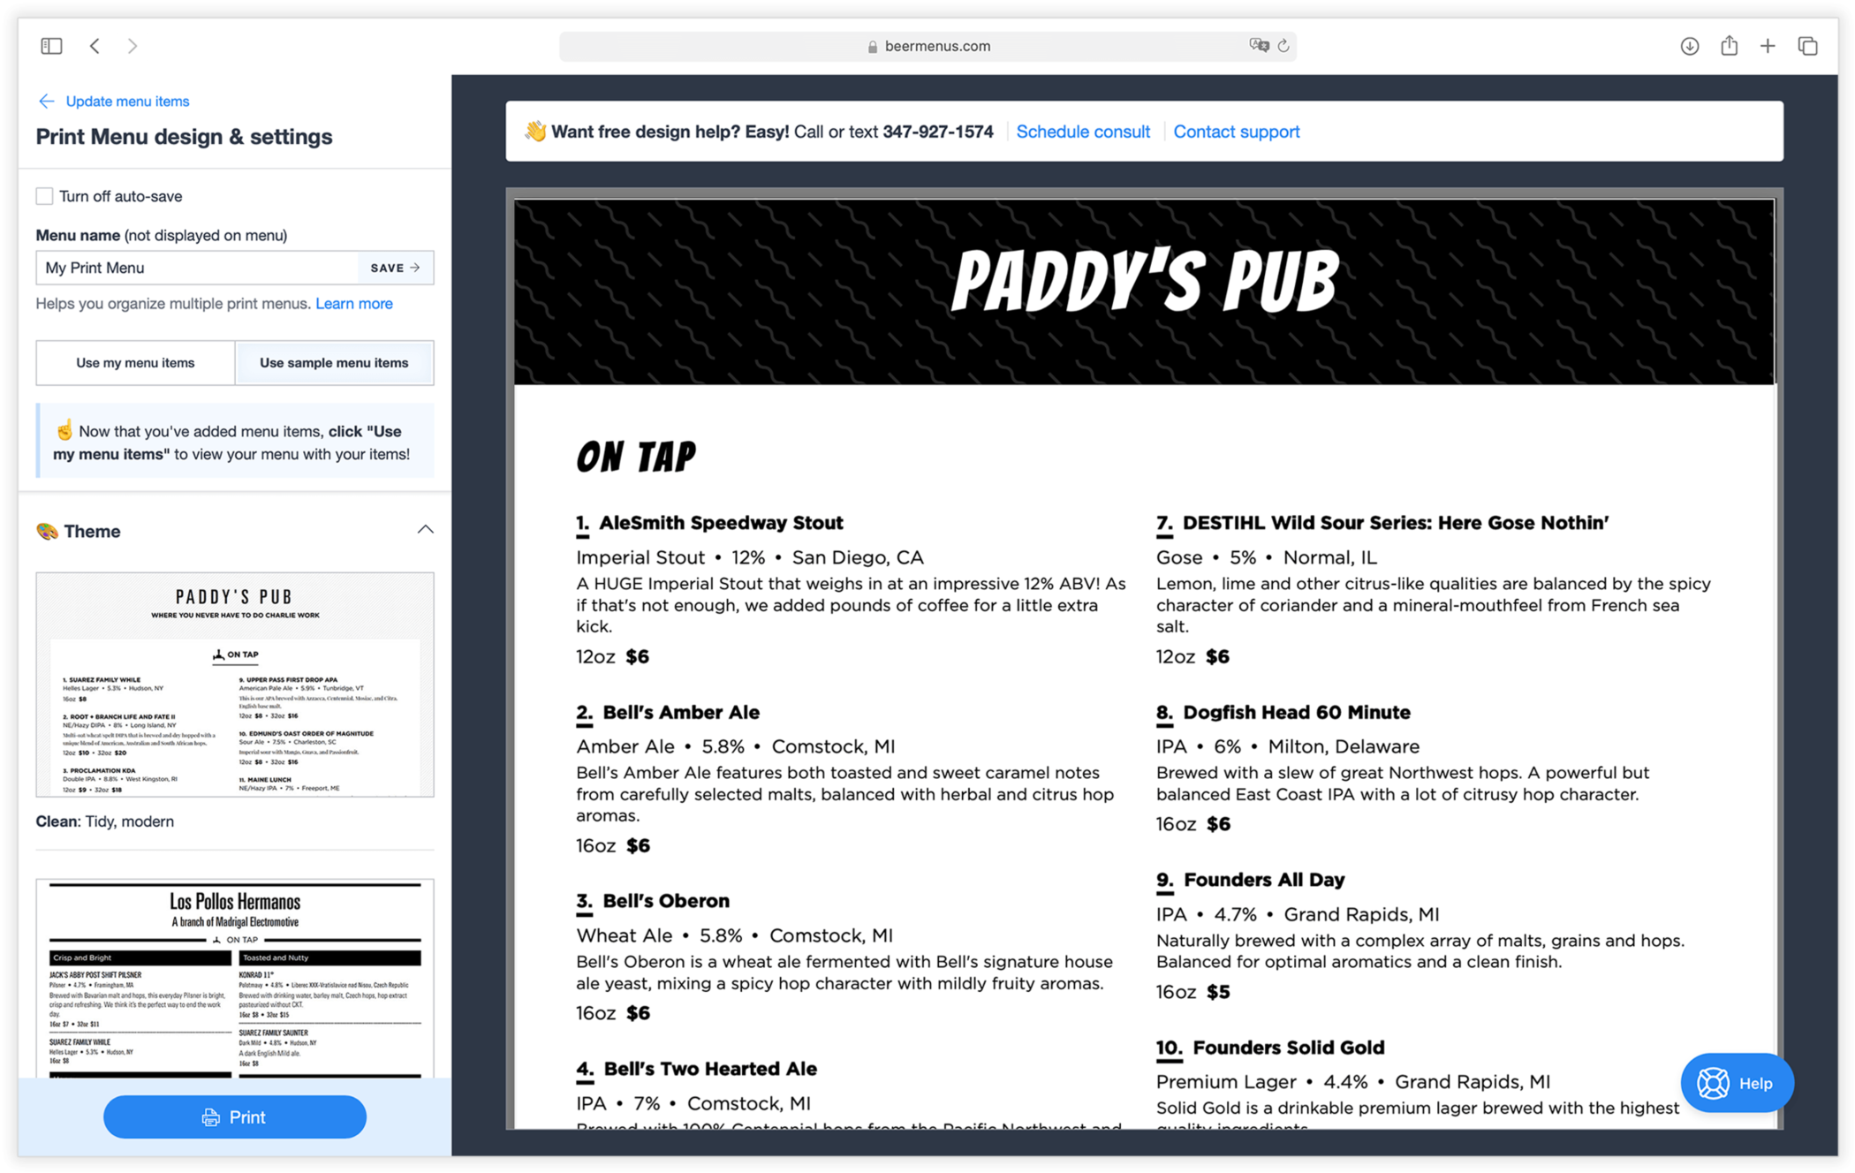Screen dimensions: 1855x1173
Task: Select Use my menu items
Action: [x=134, y=362]
